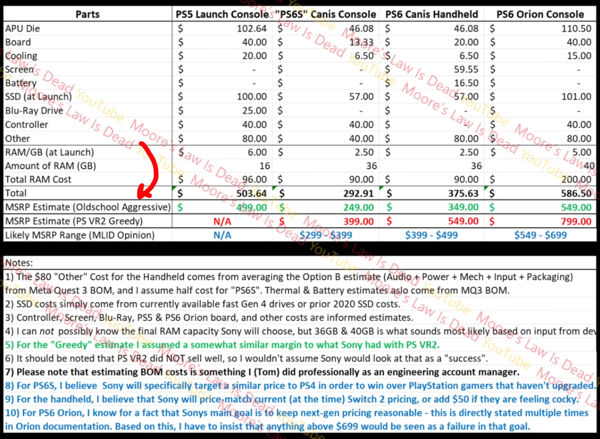Click blue note 8 about PS6S pricing
The image size is (600, 439).
point(300,386)
